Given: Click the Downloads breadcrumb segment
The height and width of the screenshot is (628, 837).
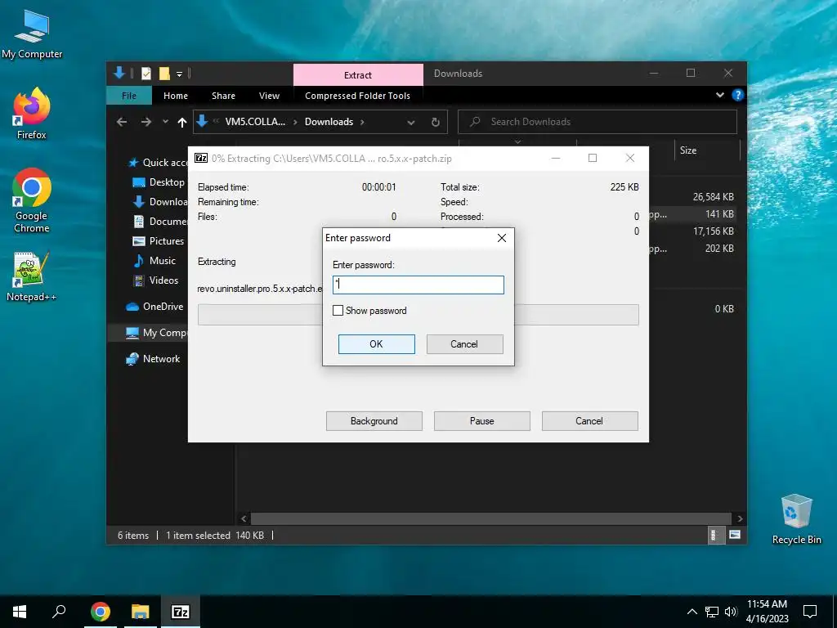Looking at the screenshot, I should [x=329, y=122].
